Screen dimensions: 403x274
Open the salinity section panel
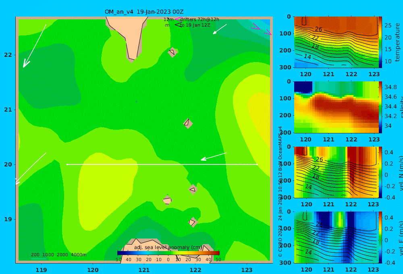pyautogui.click(x=336, y=107)
